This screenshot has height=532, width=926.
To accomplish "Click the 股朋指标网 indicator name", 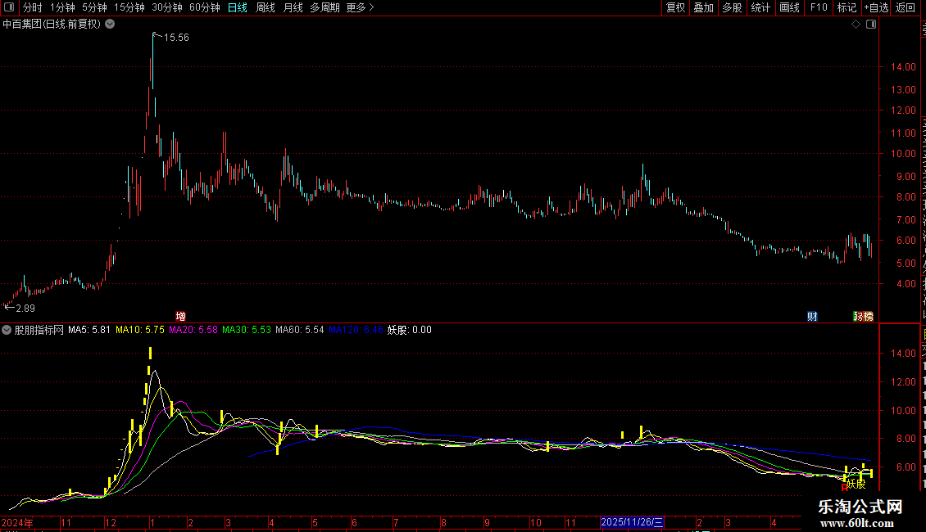I will pos(39,330).
